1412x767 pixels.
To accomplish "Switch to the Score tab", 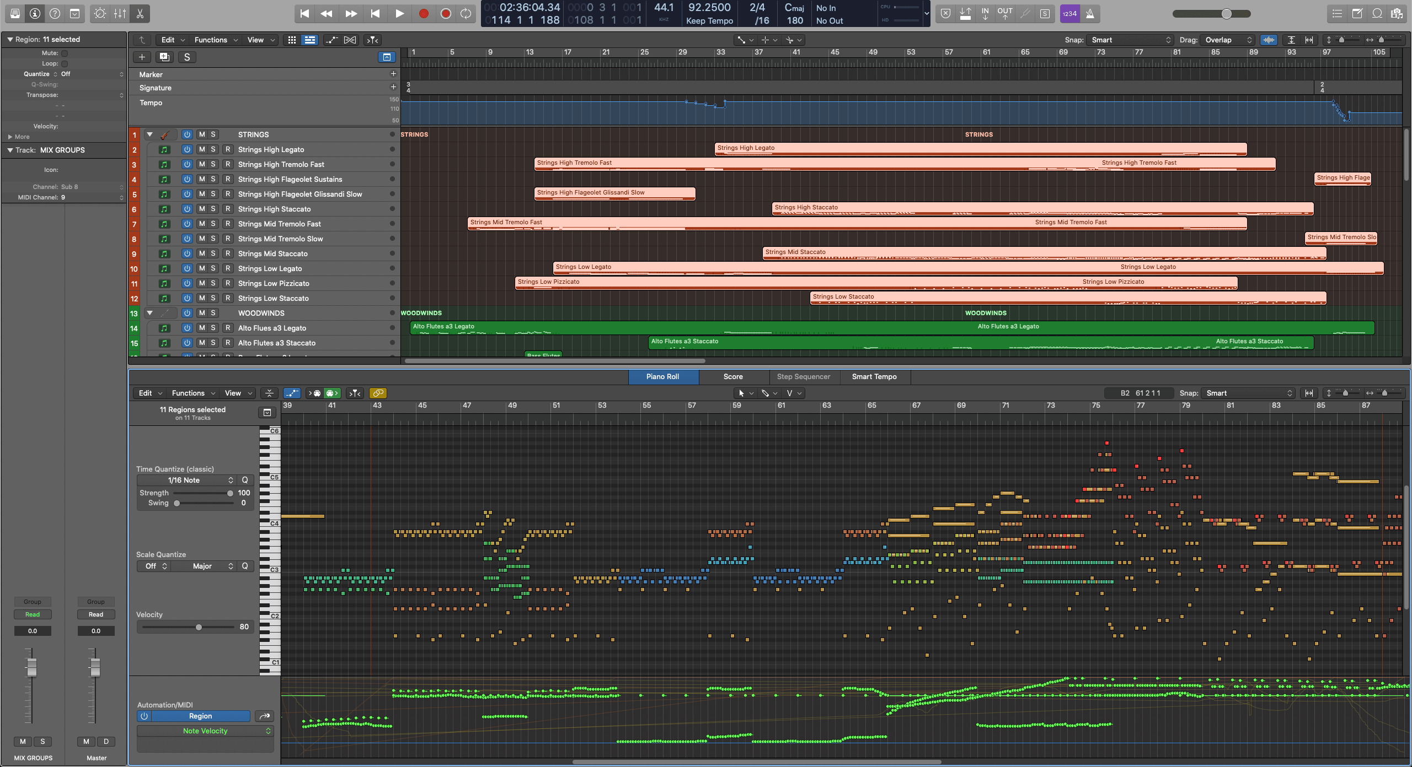I will pyautogui.click(x=734, y=377).
